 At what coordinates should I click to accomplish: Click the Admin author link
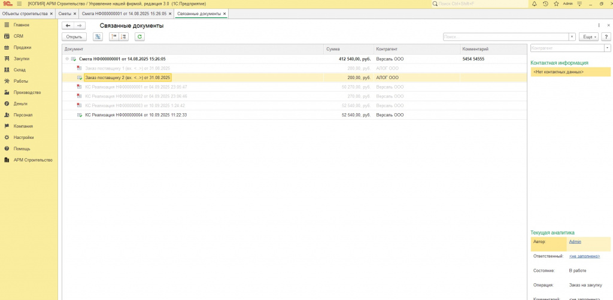[575, 242]
